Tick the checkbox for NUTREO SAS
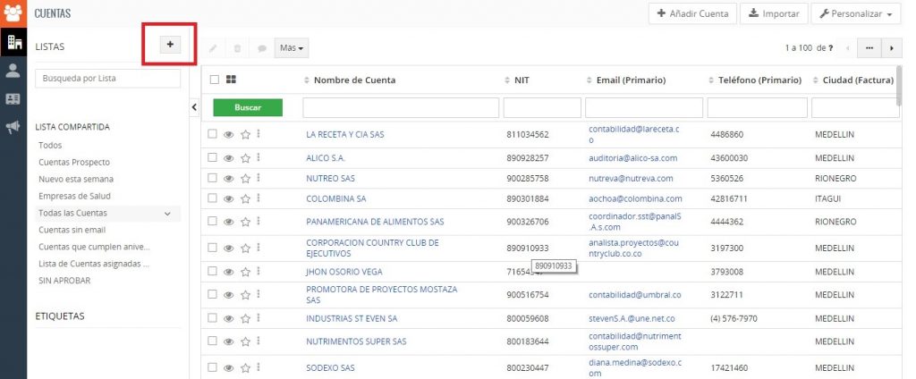The height and width of the screenshot is (379, 916). pos(213,178)
